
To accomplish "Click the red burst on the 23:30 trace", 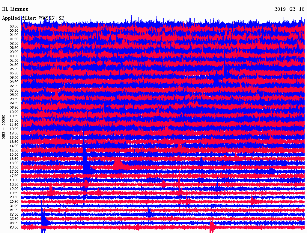I will (x=212, y=227).
